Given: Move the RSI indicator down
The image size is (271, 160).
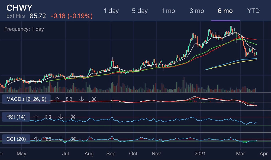Looking at the screenshot, I should pyautogui.click(x=61, y=117).
